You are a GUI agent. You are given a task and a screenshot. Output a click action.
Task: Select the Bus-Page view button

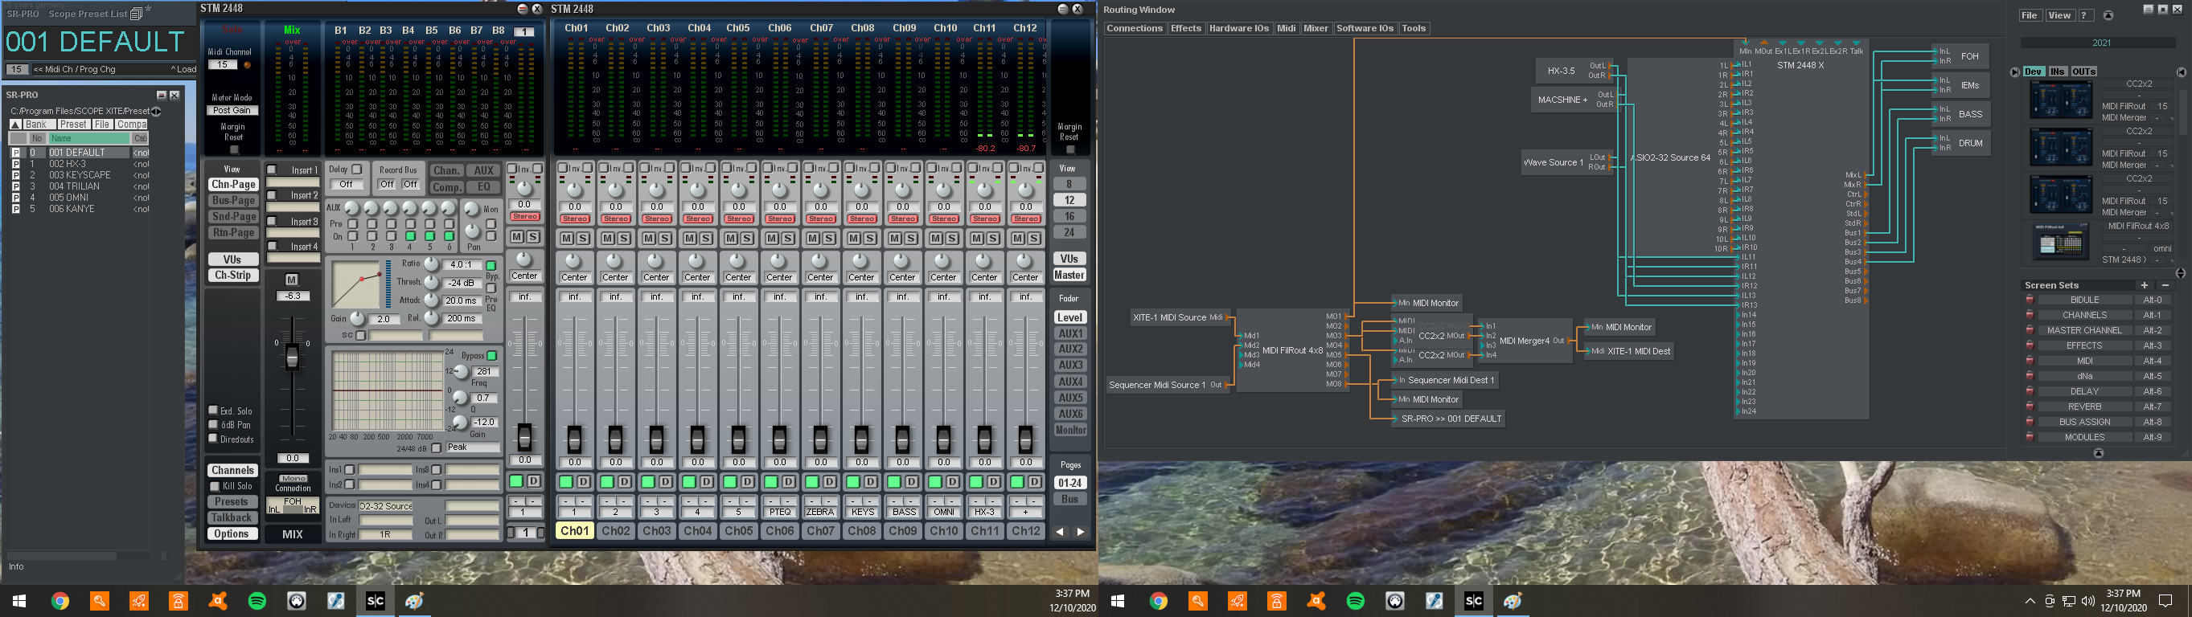pos(232,201)
